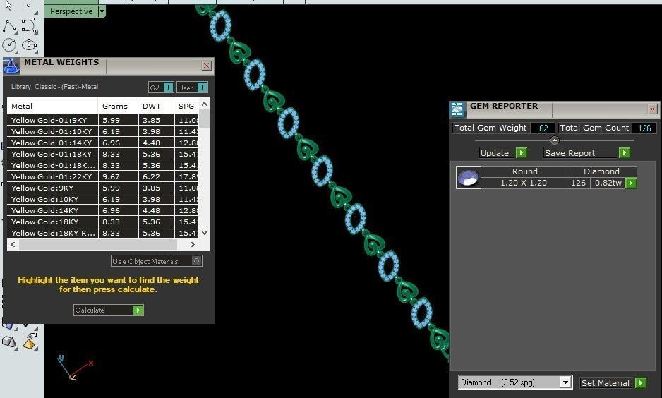Click the metal list vertical scrollbar thumb
The width and height of the screenshot is (662, 398).
[205, 118]
